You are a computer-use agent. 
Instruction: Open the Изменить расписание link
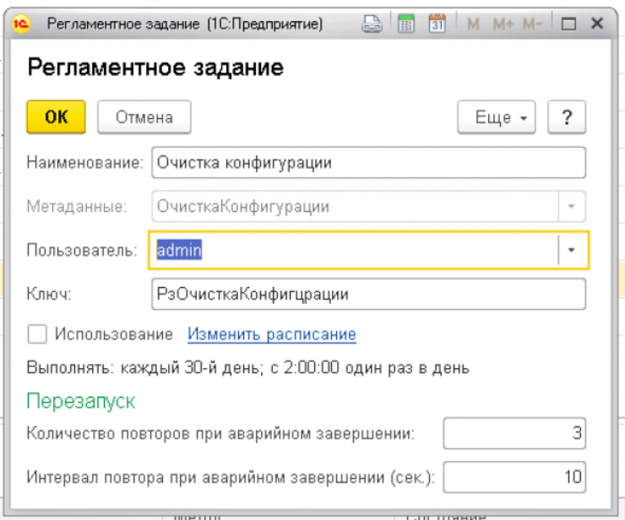click(x=272, y=334)
